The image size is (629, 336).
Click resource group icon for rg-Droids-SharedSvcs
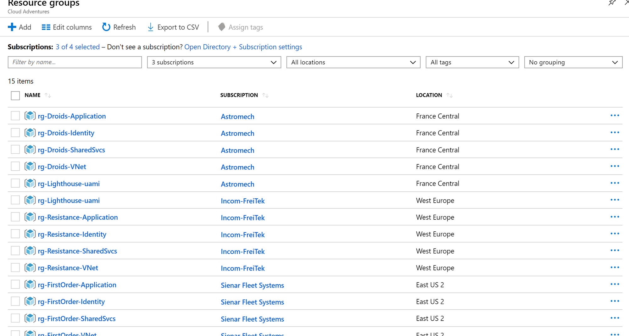pos(30,150)
